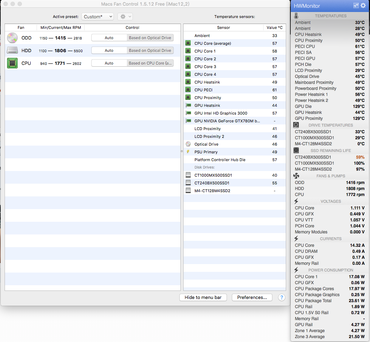The height and width of the screenshot is (342, 370).
Task: Click Memory Modules voltage row in HWMonitor
Action: pos(329,232)
